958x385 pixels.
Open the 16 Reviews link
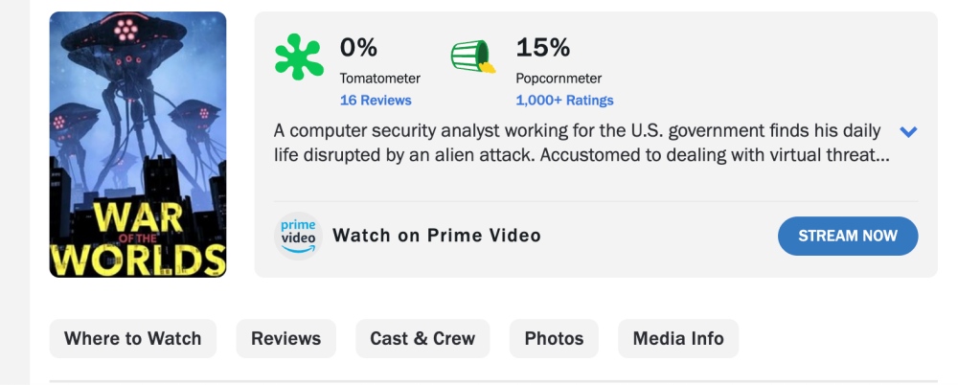[x=376, y=101]
